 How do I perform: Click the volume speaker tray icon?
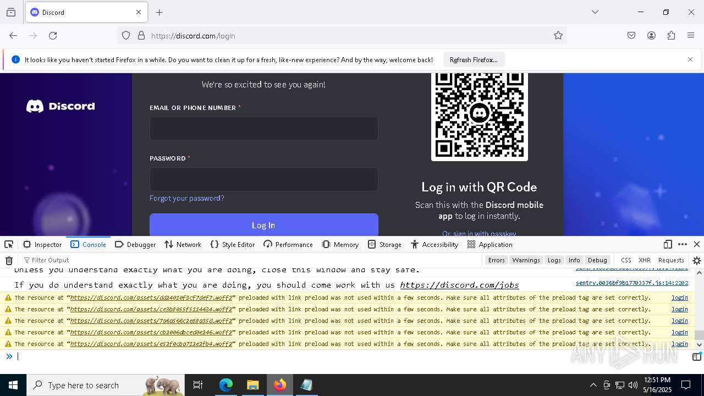[633, 385]
